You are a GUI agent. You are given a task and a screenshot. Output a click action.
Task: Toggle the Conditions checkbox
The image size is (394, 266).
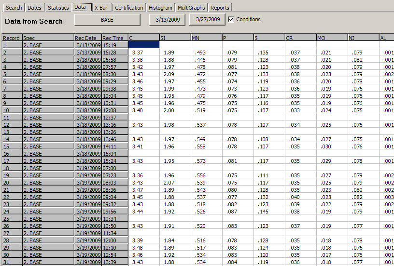pyautogui.click(x=231, y=19)
